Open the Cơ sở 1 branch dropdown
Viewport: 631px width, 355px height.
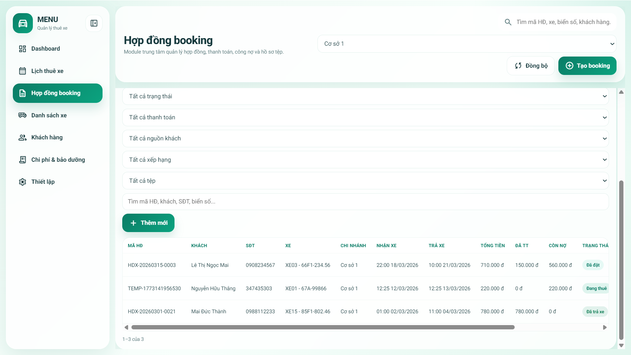467,43
